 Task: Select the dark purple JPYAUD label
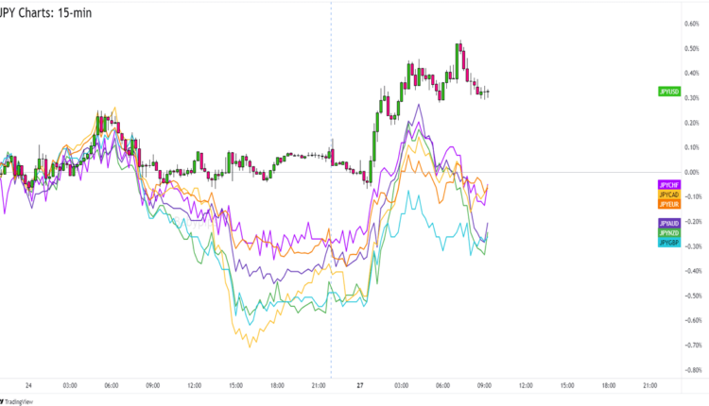[668, 223]
